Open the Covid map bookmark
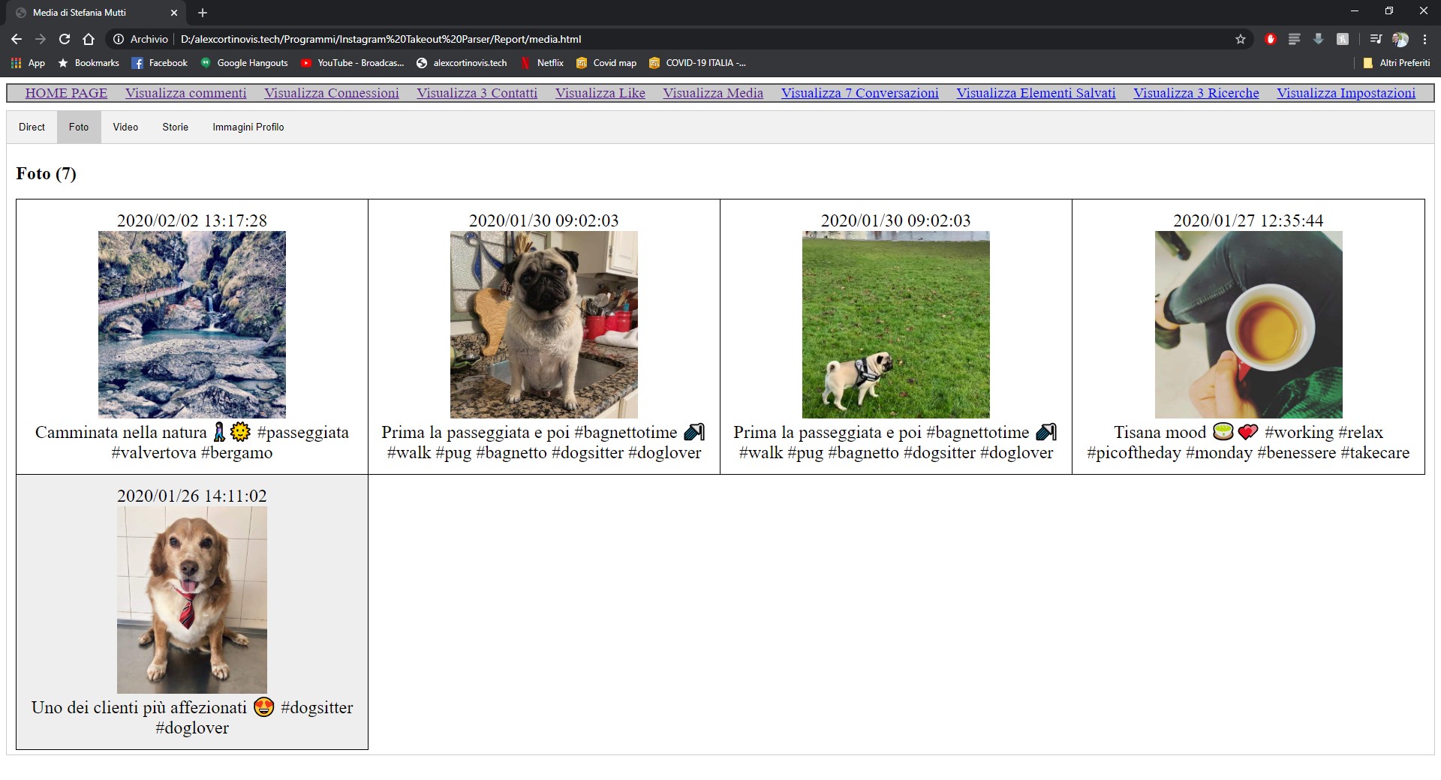Image resolution: width=1441 pixels, height=780 pixels. coord(606,63)
